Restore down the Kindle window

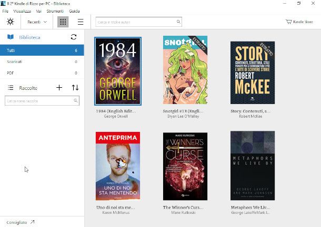(x=299, y=3)
